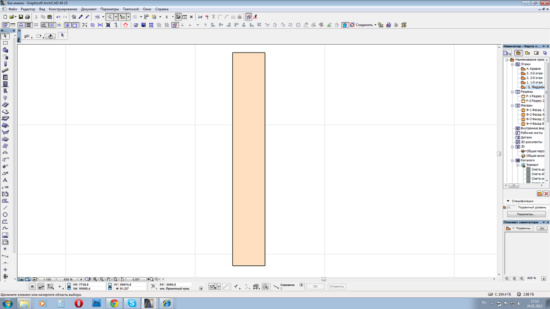Click the 0,00° angle field below canvas
The height and width of the screenshot is (309, 550).
point(136,279)
